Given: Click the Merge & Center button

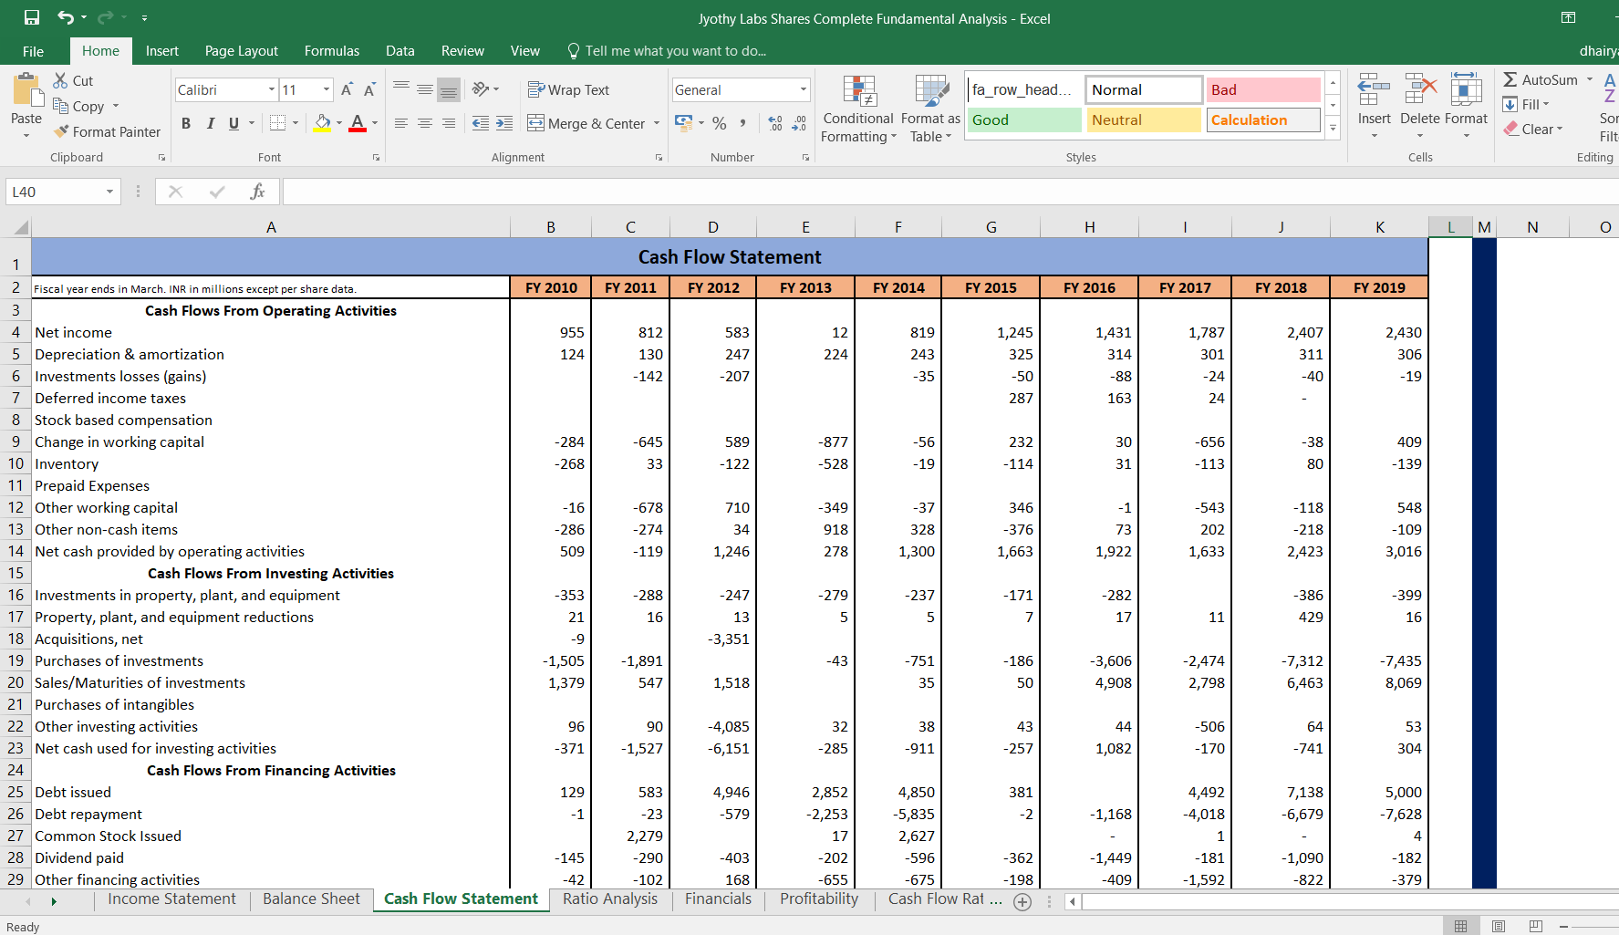Looking at the screenshot, I should [586, 123].
